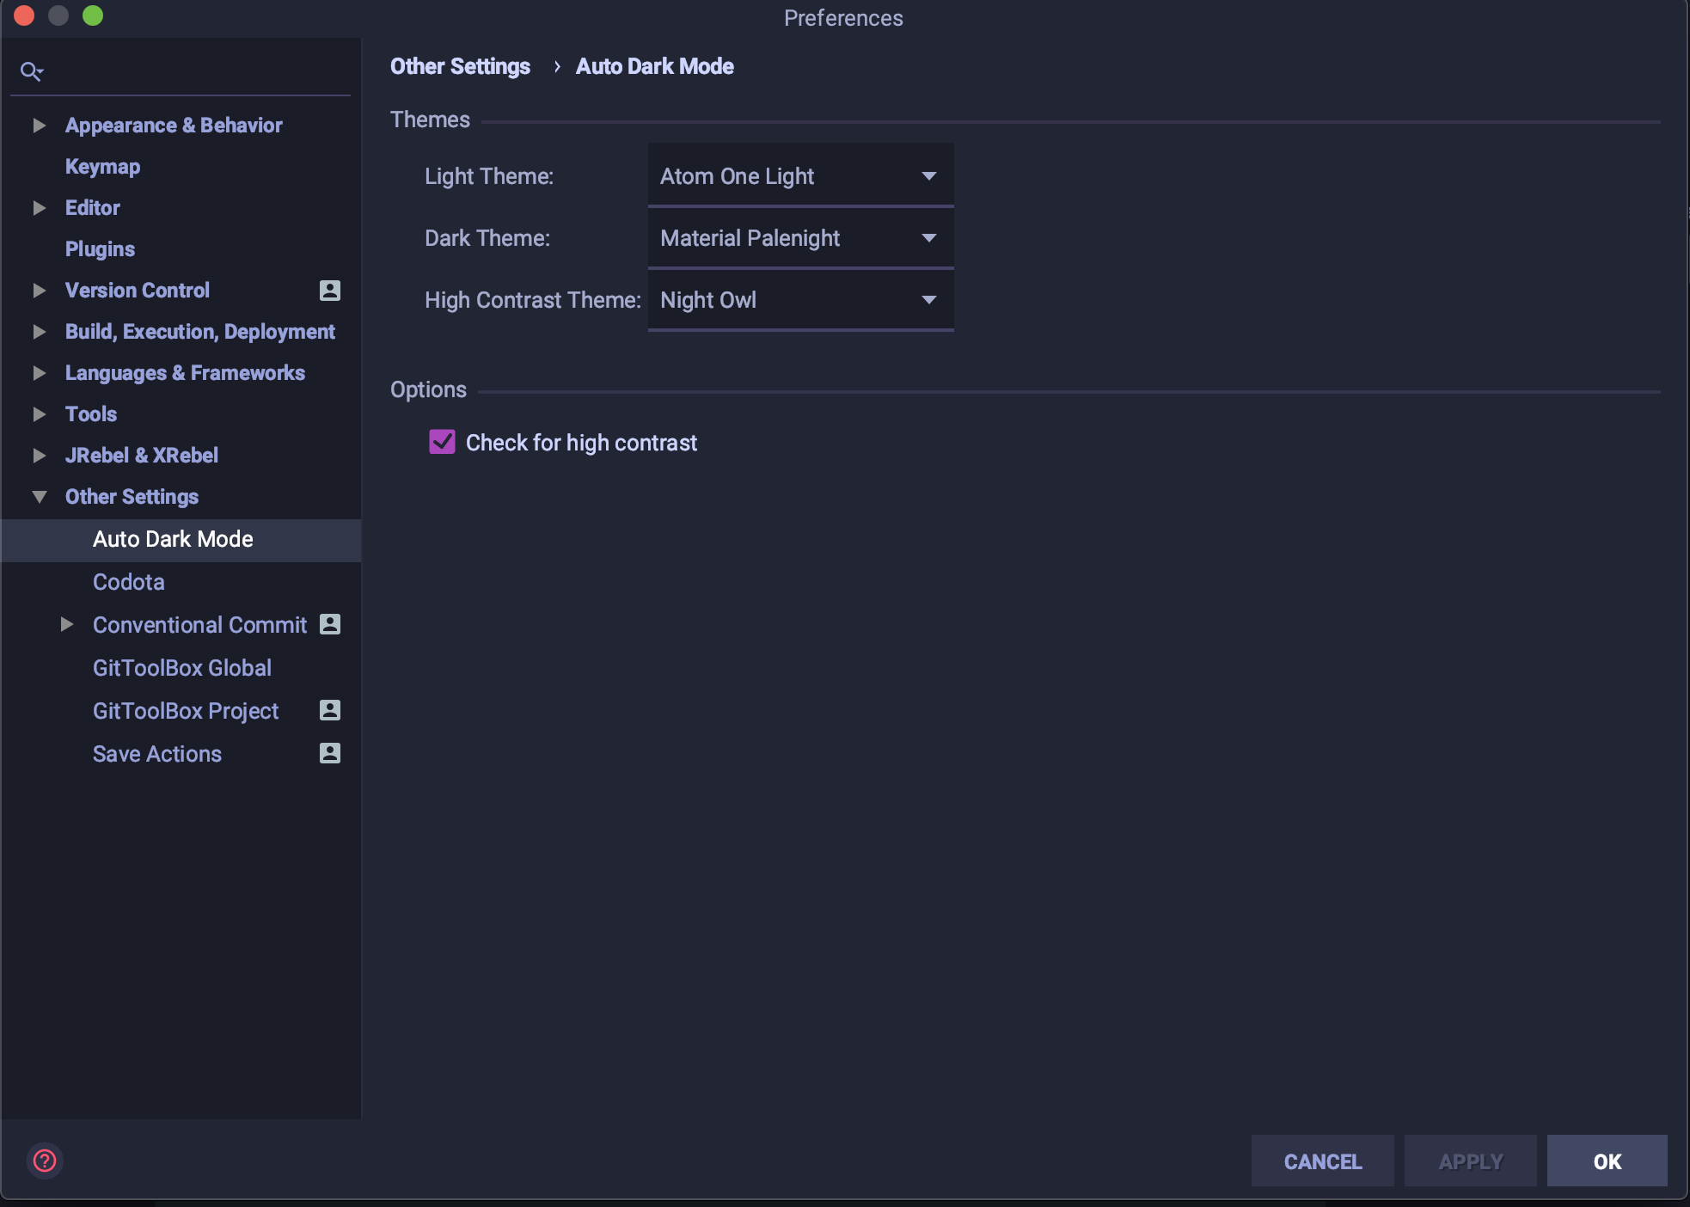Collapse the Other Settings section
Screen dimensions: 1690x1207
point(39,496)
